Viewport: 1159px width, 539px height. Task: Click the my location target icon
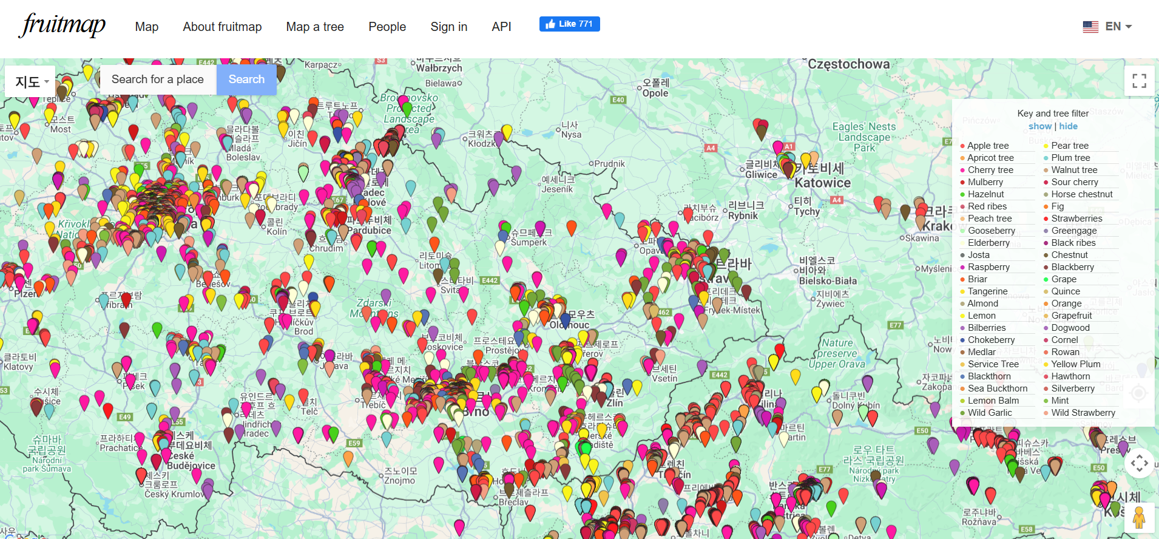[1139, 393]
